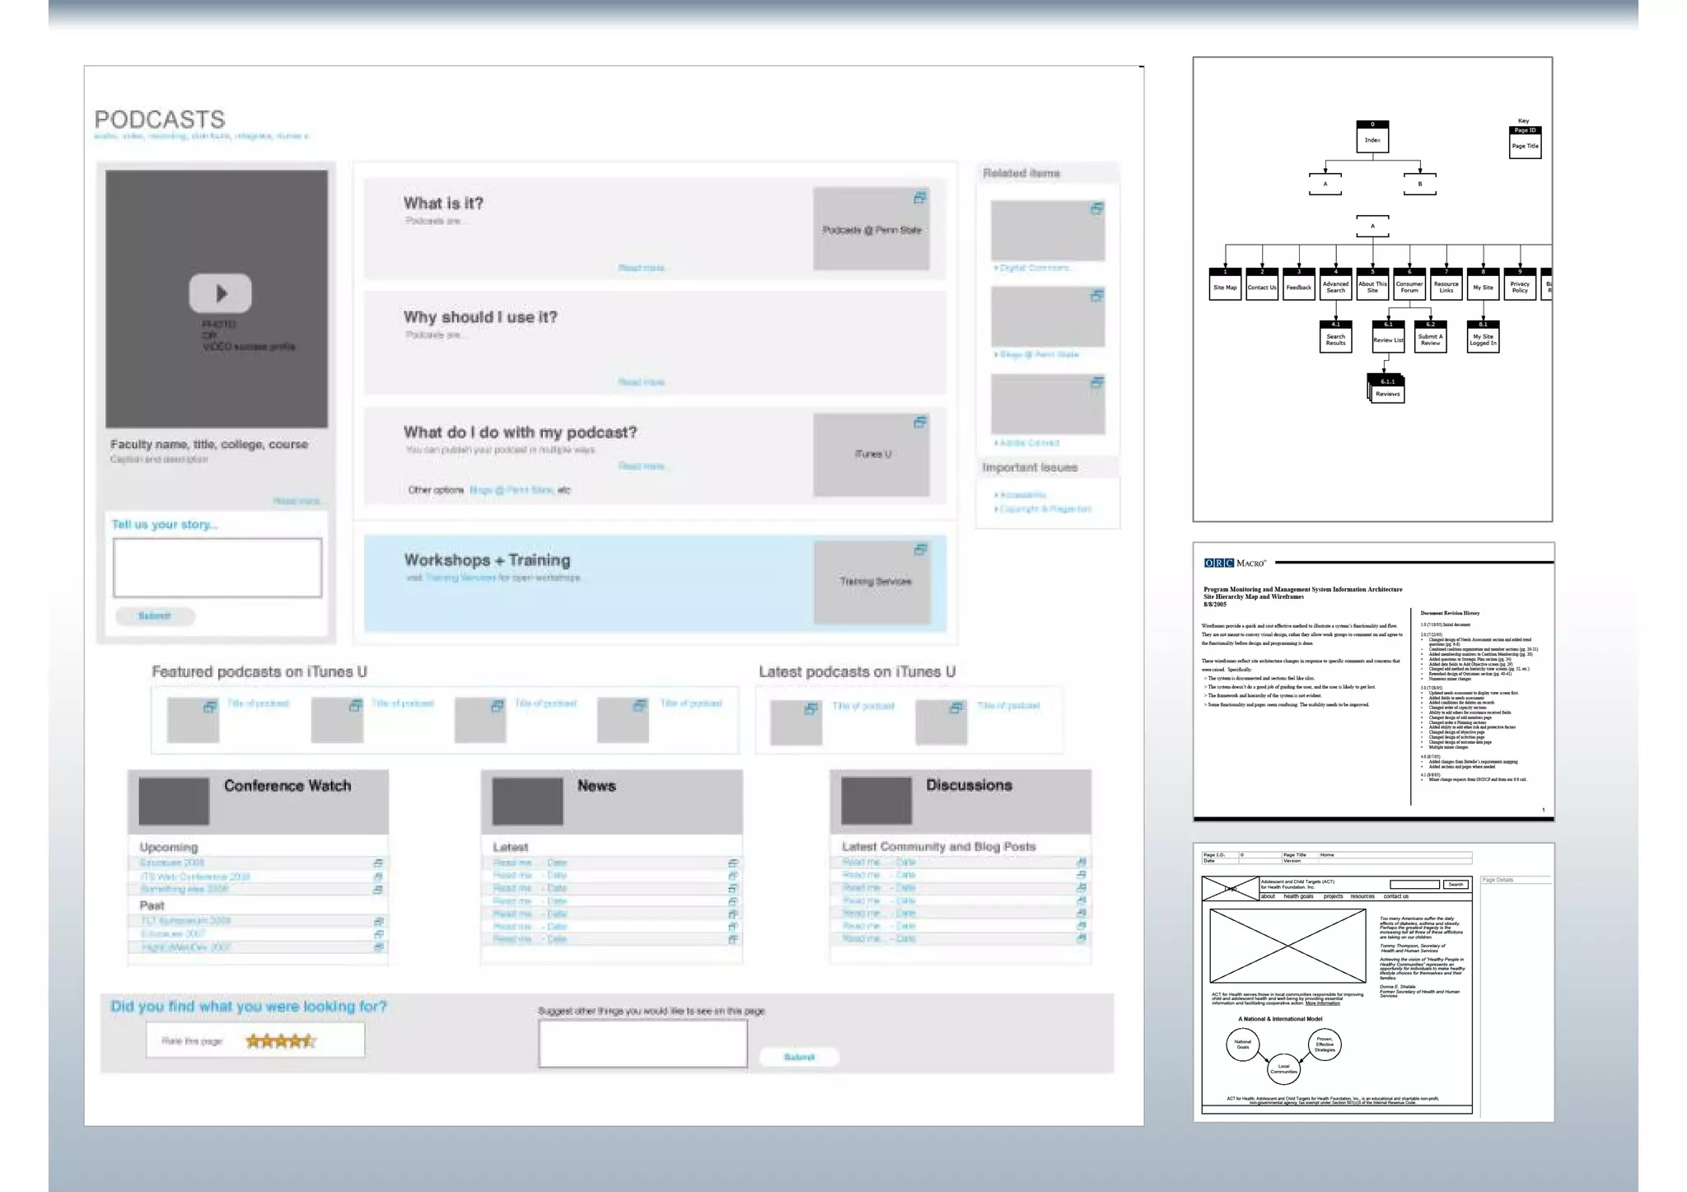Open Blogs @ Penn State link in Other options
This screenshot has height=1192, width=1687.
coord(511,490)
